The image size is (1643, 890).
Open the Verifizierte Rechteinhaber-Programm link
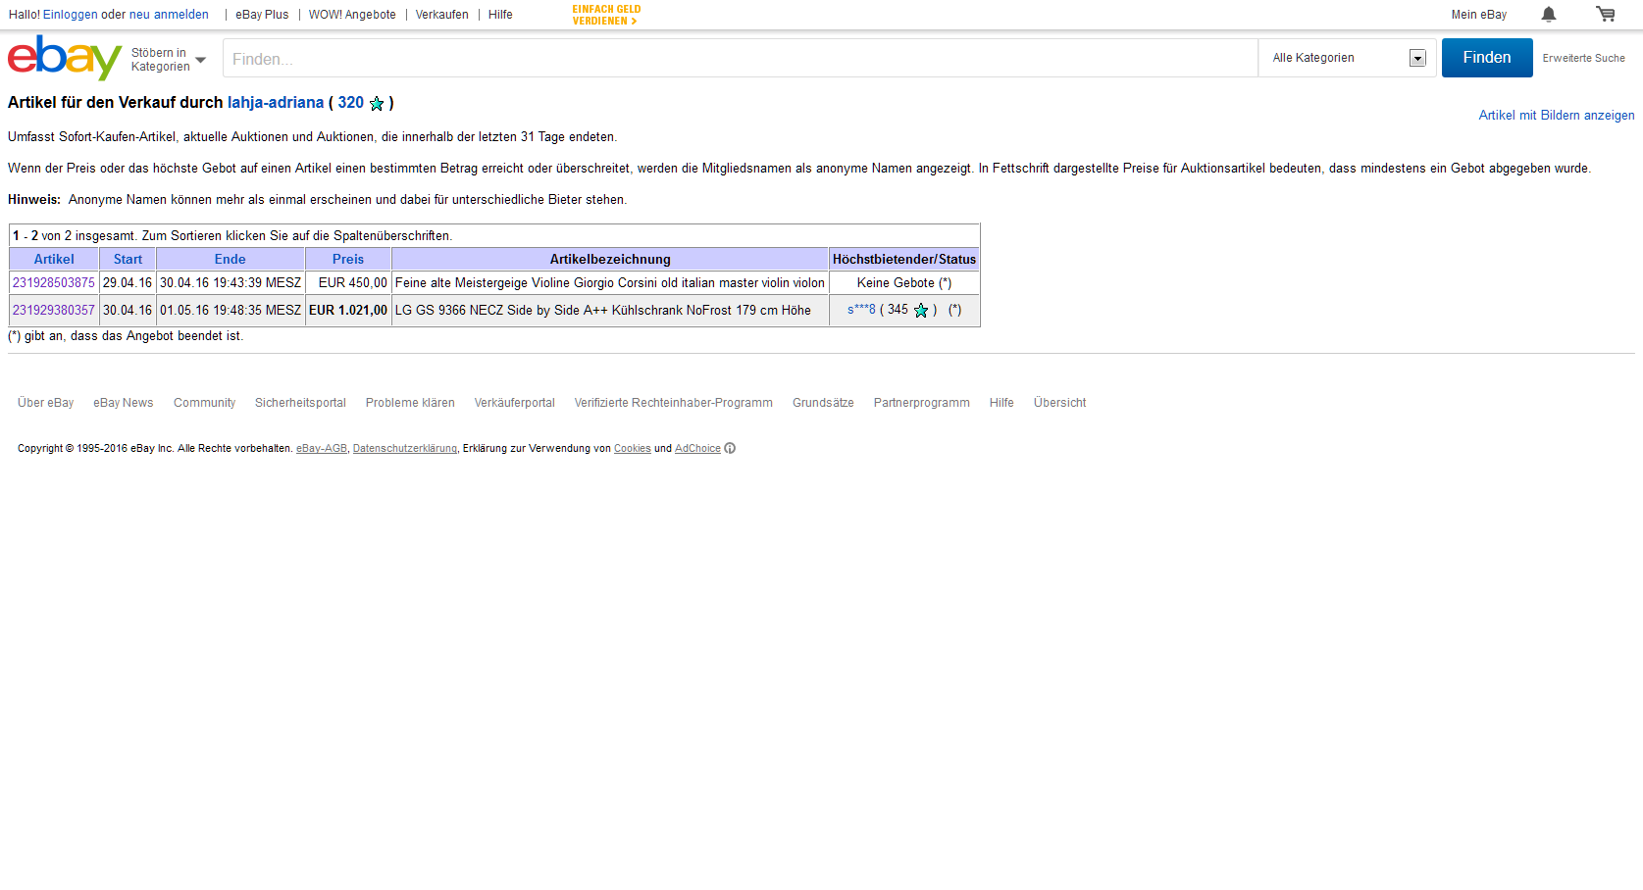click(x=674, y=403)
